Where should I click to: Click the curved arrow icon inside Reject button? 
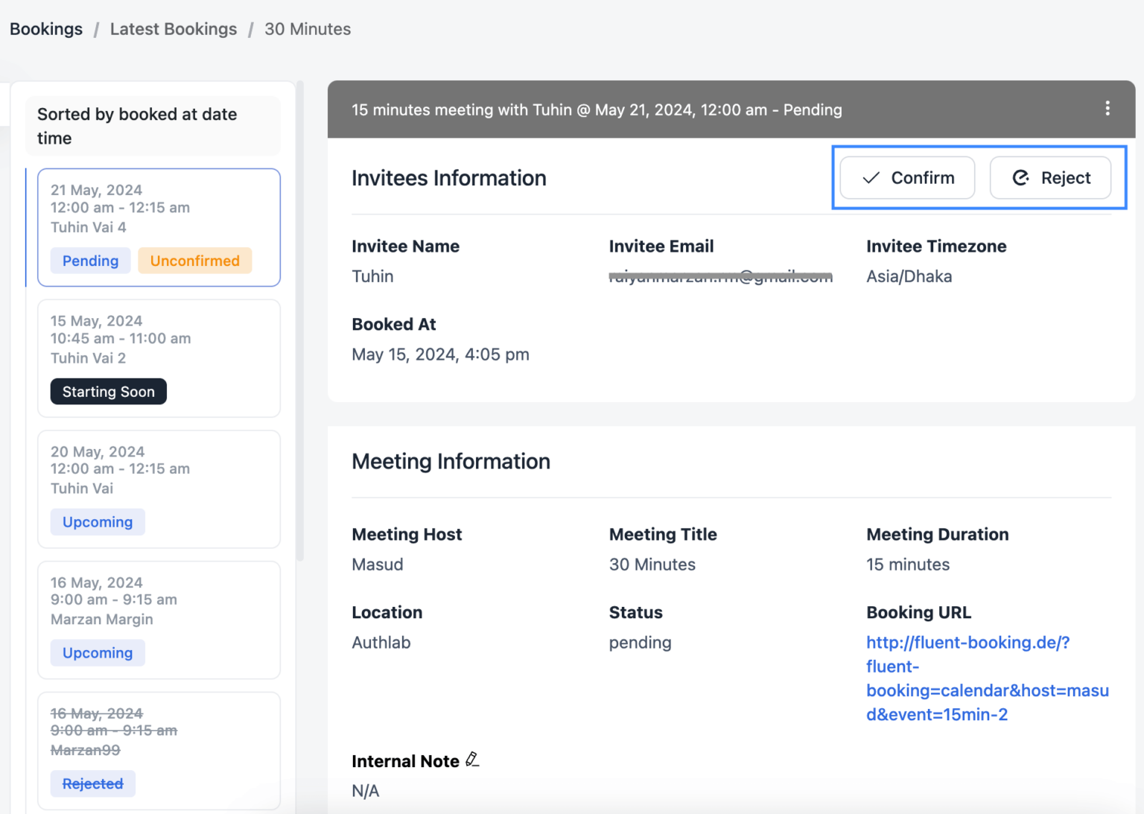[1019, 178]
